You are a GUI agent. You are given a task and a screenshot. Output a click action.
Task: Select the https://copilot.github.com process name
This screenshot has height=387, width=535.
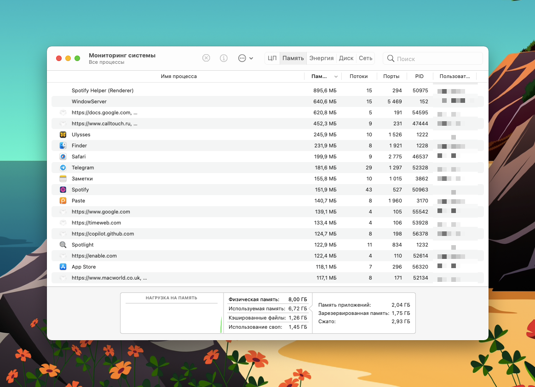[x=103, y=234]
